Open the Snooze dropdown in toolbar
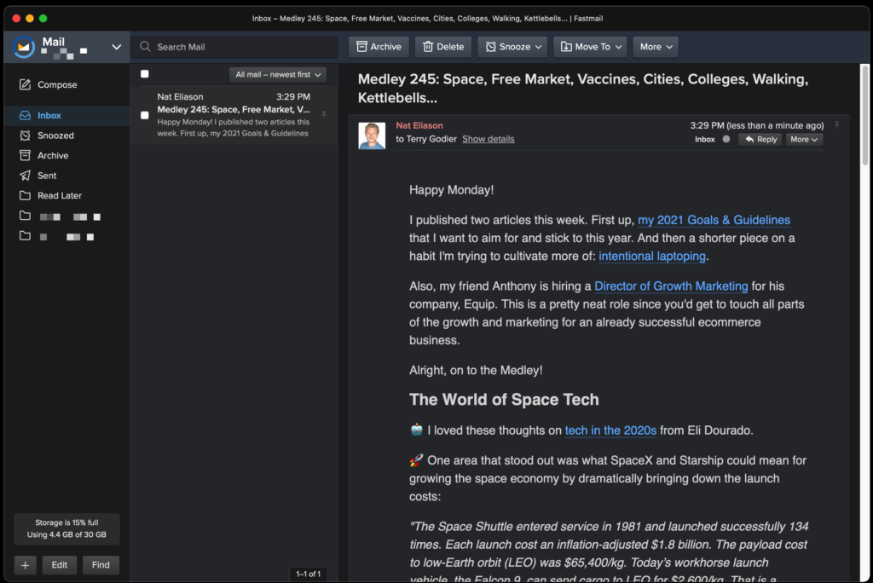This screenshot has height=583, width=873. (512, 47)
